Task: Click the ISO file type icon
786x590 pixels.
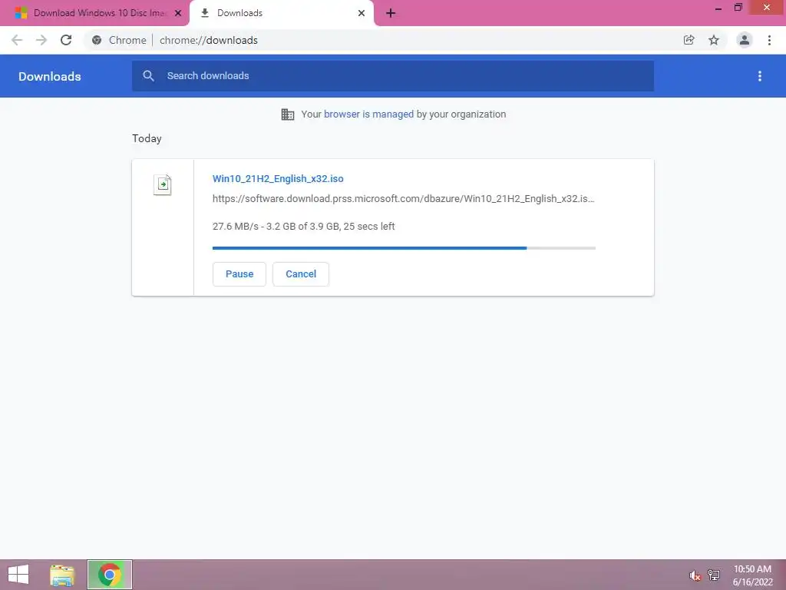Action: 163,184
